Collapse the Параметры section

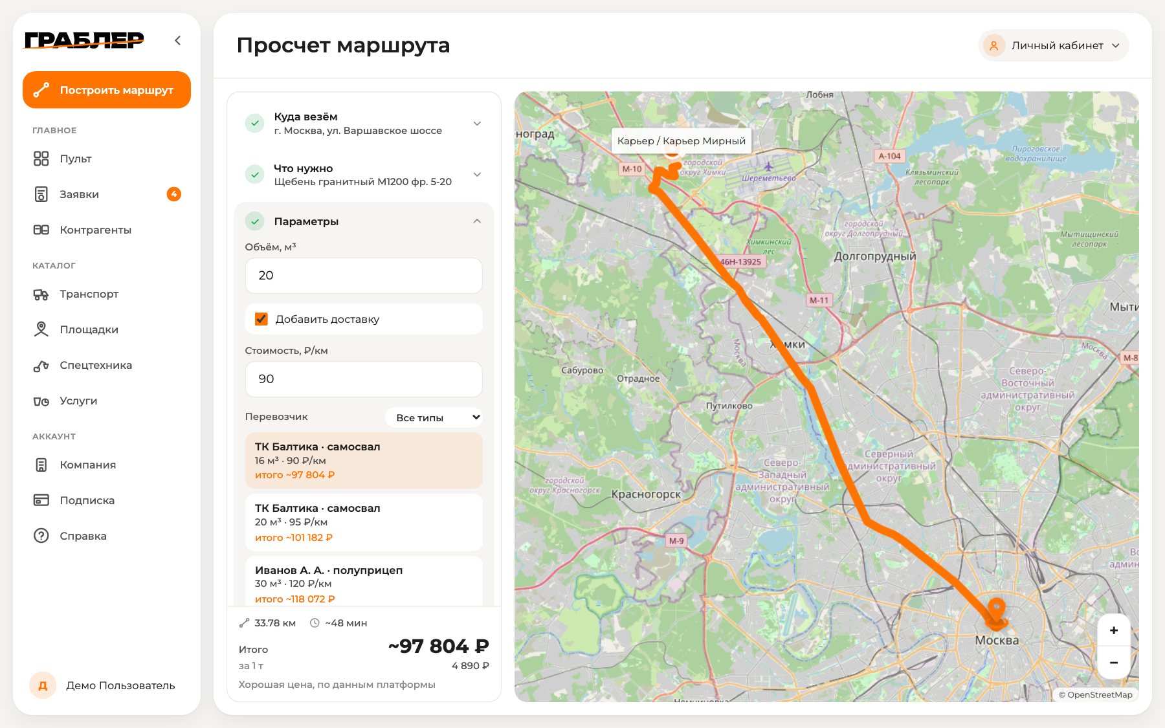pyautogui.click(x=364, y=221)
